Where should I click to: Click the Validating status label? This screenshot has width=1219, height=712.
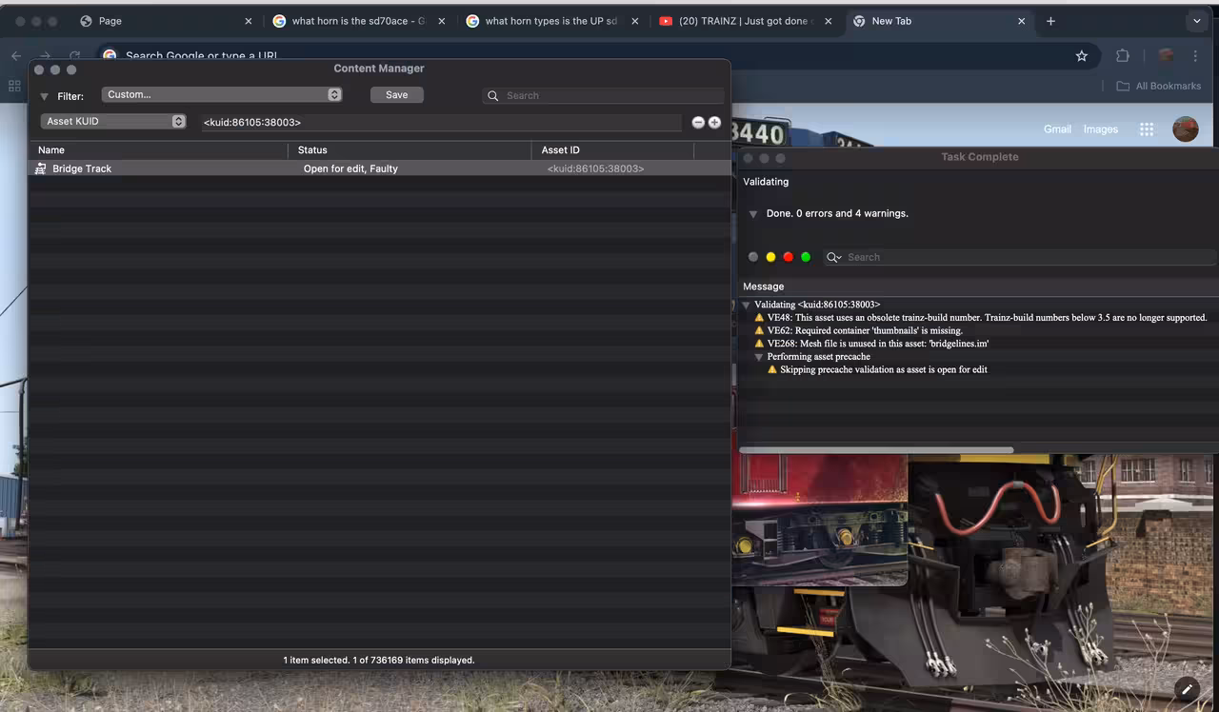pyautogui.click(x=766, y=182)
